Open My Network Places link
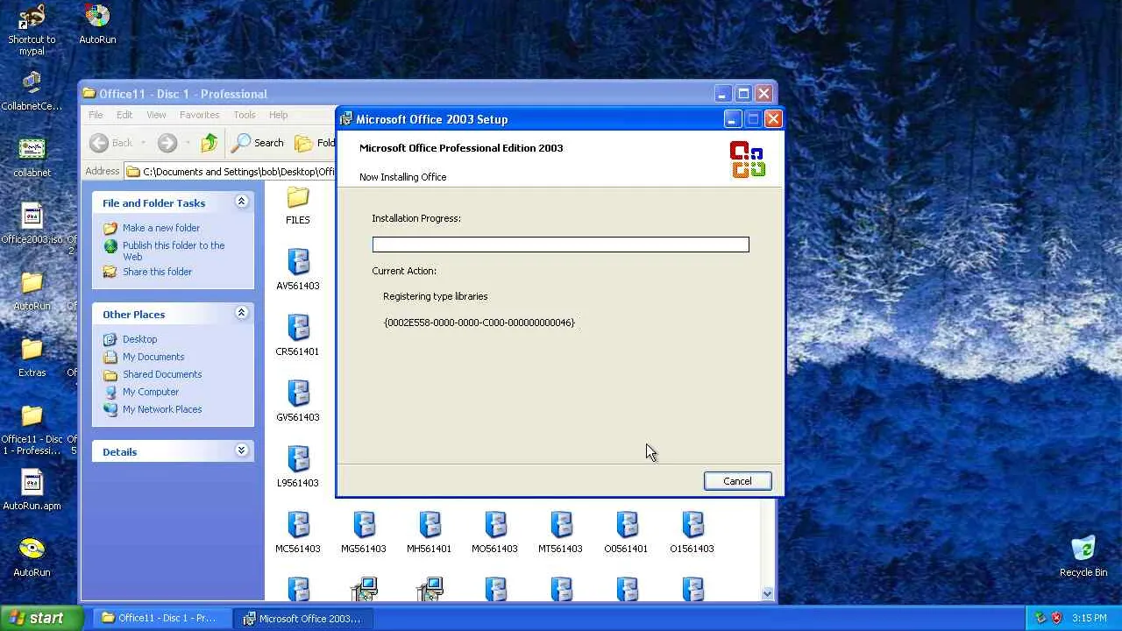Image resolution: width=1122 pixels, height=631 pixels. (162, 409)
